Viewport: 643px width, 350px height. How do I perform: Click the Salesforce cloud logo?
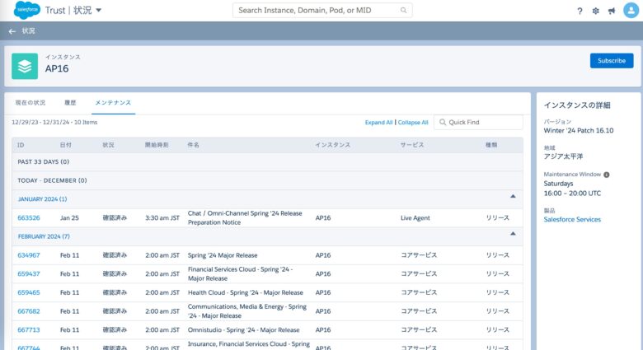click(x=27, y=10)
